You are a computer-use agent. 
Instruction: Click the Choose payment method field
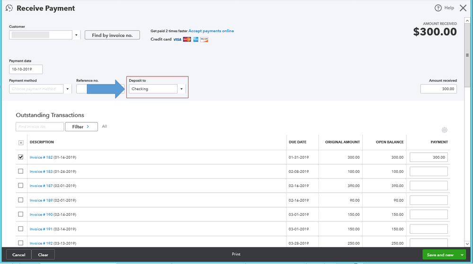(x=36, y=89)
